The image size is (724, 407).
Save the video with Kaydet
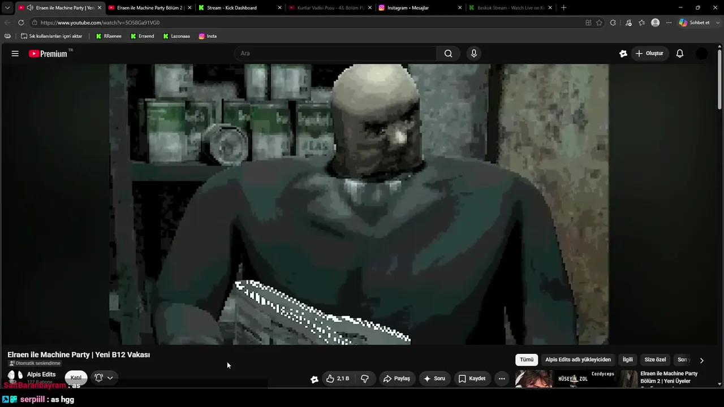click(x=472, y=379)
